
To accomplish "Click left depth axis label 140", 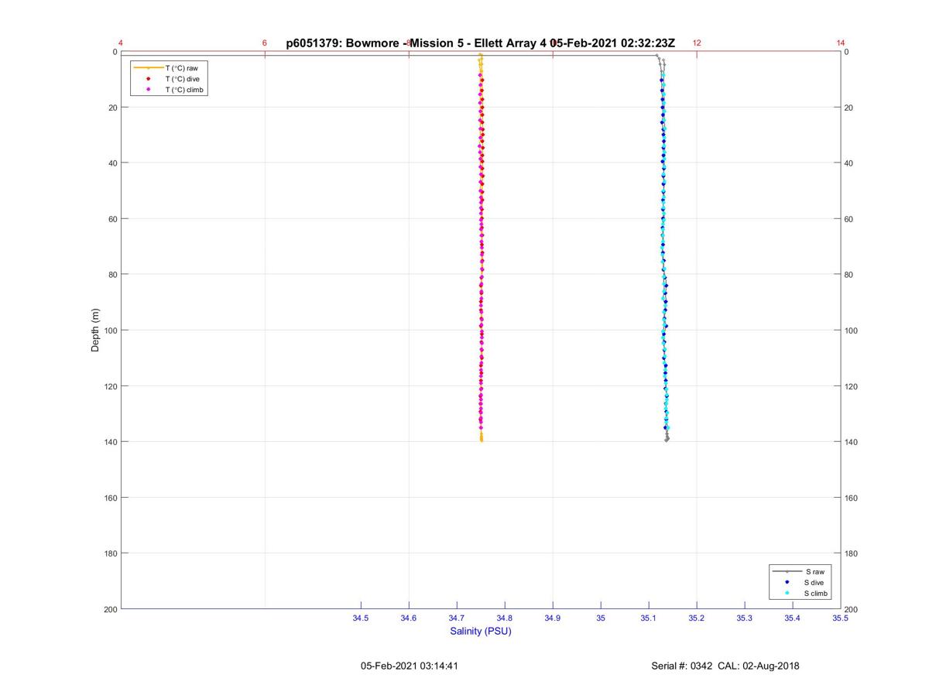I will click(110, 442).
